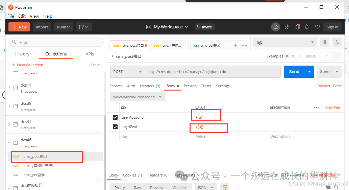The width and height of the screenshot is (349, 190).
Task: Open the File menu
Action: 11,16
